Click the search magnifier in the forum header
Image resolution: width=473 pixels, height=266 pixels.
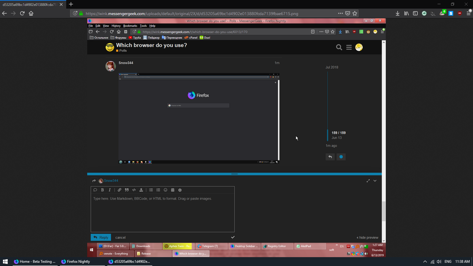coord(339,47)
